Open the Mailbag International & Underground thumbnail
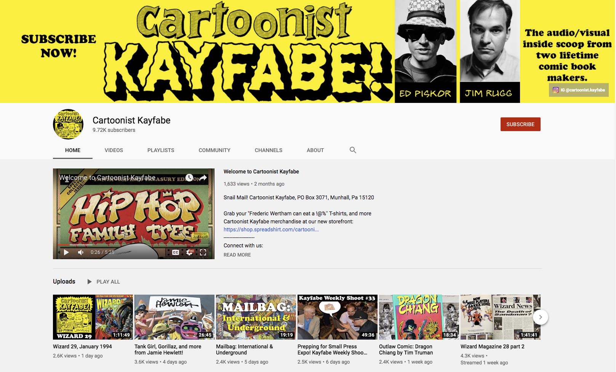The width and height of the screenshot is (616, 372). pos(256,317)
